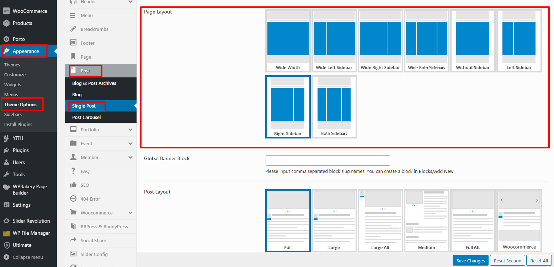Click the Plugins plug icon
This screenshot has width=554, height=267.
coord(6,150)
